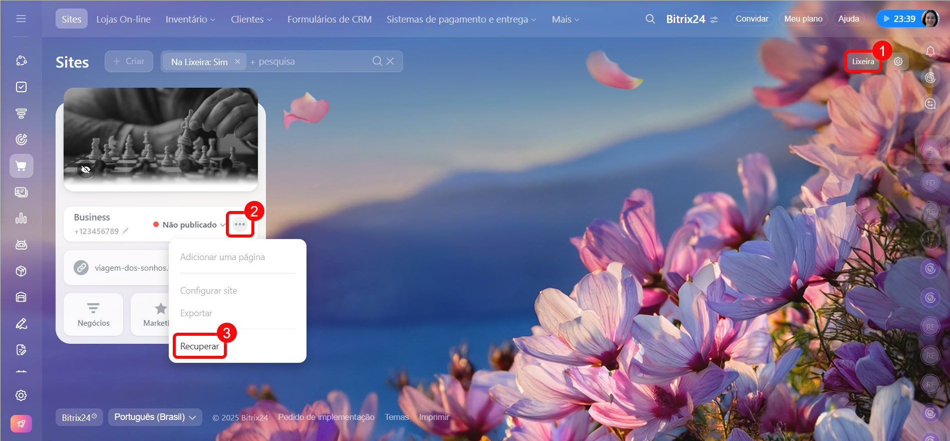Click the search magnifier in the top bar
The image size is (950, 441).
tap(650, 19)
